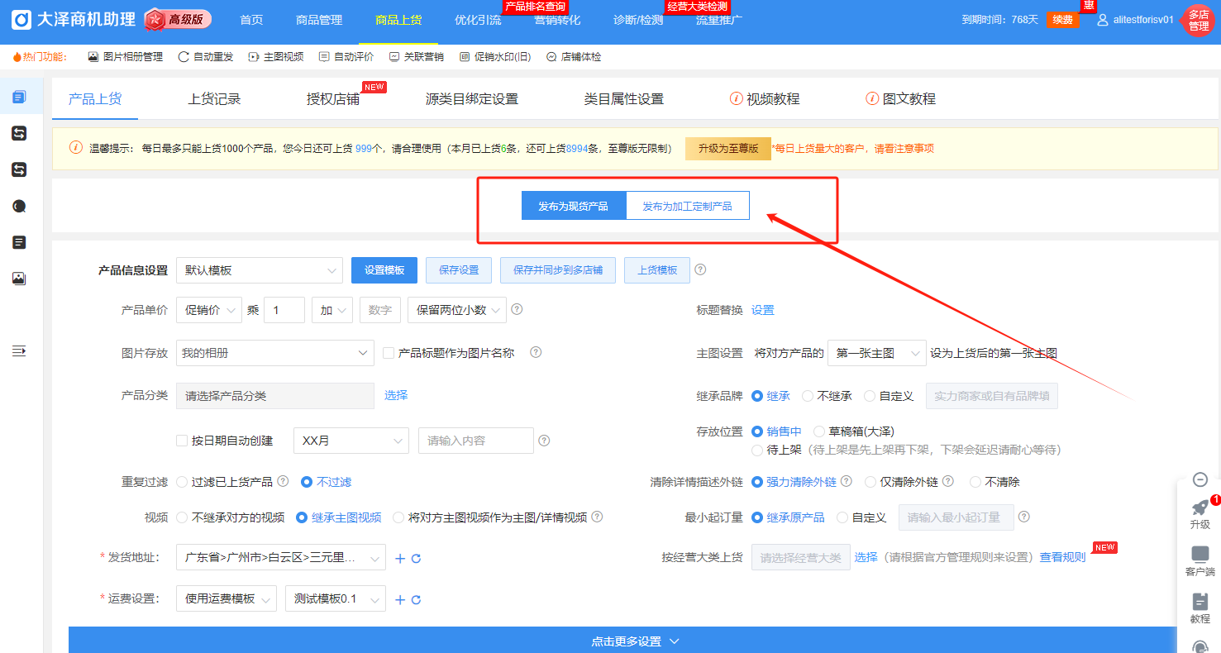Expand 点击更多设置 bar
Image resolution: width=1221 pixels, height=653 pixels.
[636, 641]
